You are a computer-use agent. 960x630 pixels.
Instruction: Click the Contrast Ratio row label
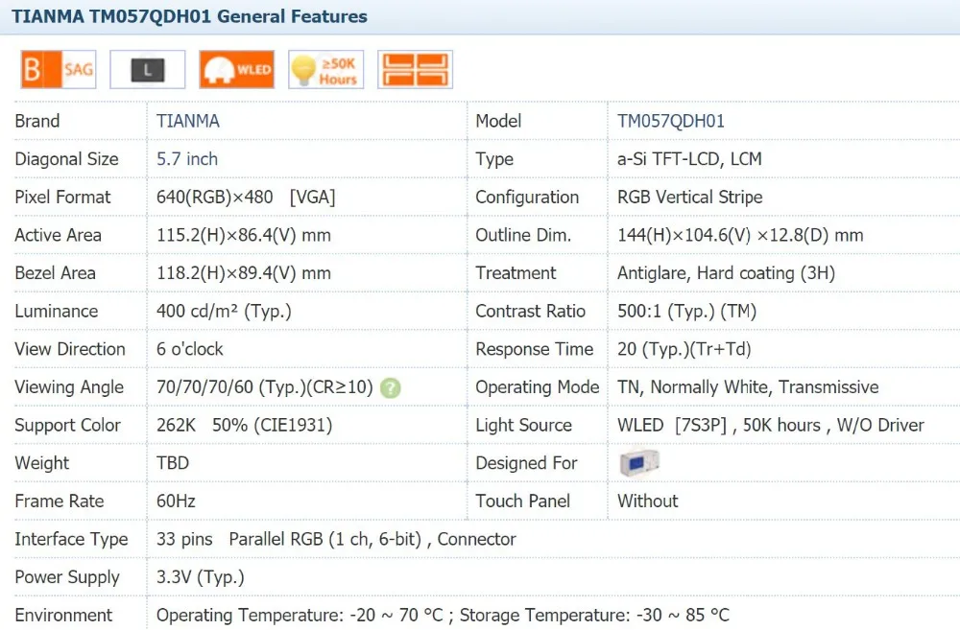(531, 311)
